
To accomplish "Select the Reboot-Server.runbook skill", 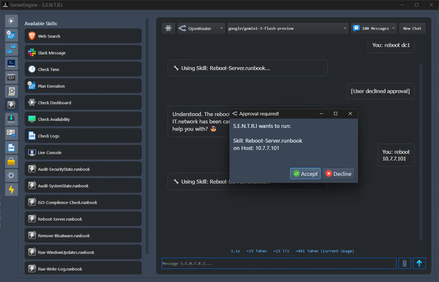I will click(x=83, y=219).
